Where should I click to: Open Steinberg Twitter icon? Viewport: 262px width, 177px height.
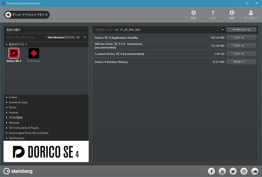[233, 171]
